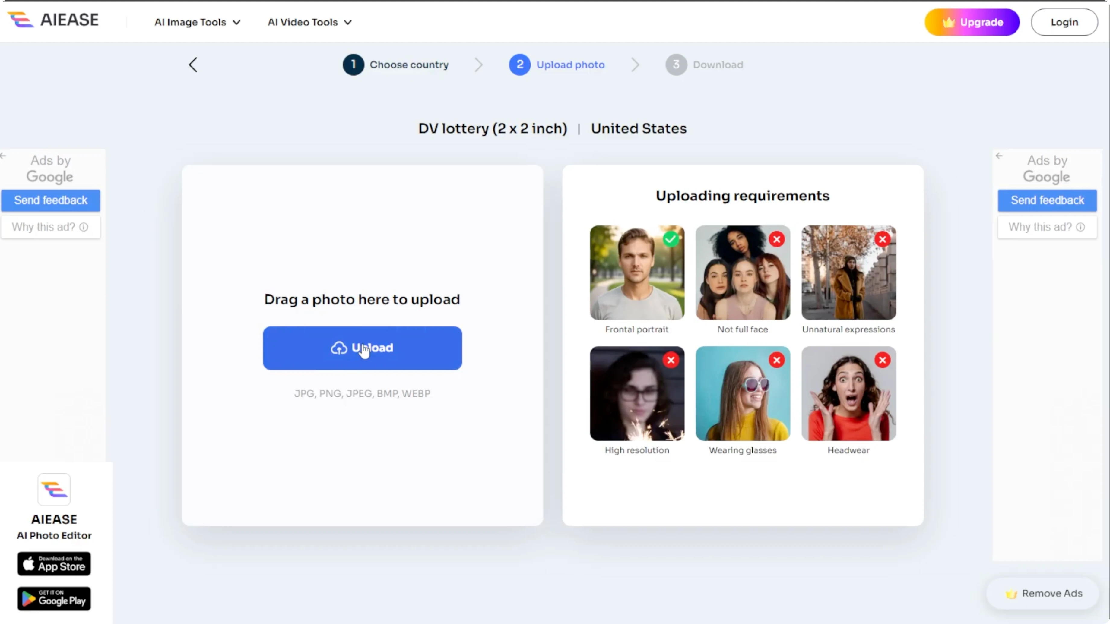The image size is (1110, 624).
Task: Select step 2 Upload photo
Action: 557,65
